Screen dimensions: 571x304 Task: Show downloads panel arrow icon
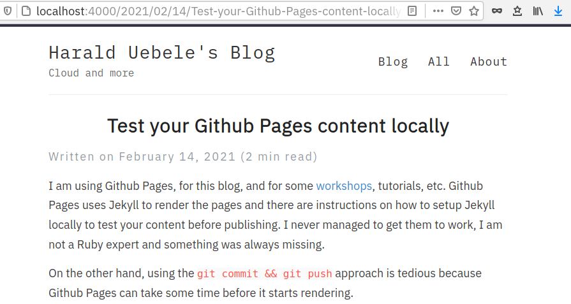pyautogui.click(x=558, y=11)
